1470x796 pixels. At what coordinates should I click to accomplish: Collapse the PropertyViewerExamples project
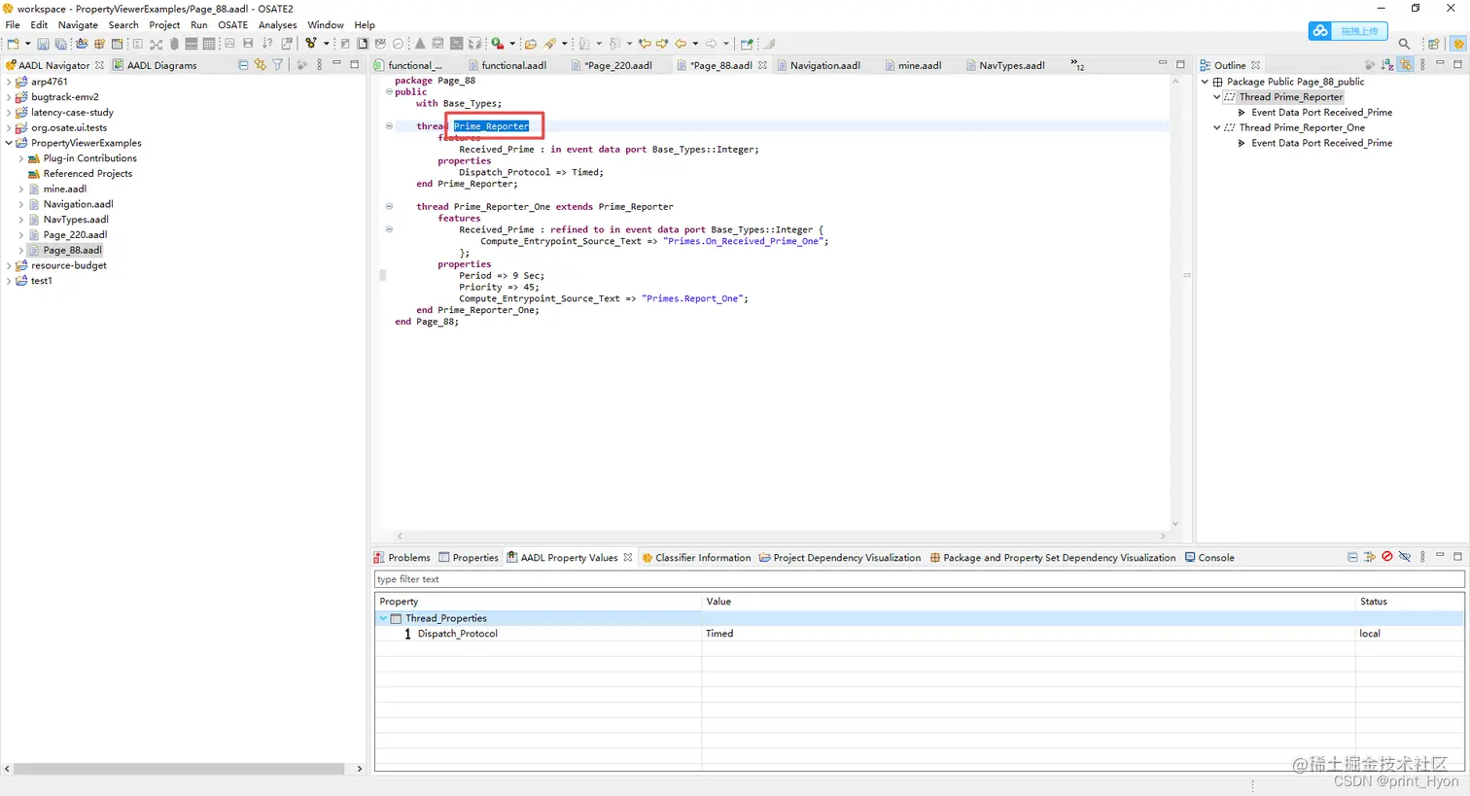point(9,143)
